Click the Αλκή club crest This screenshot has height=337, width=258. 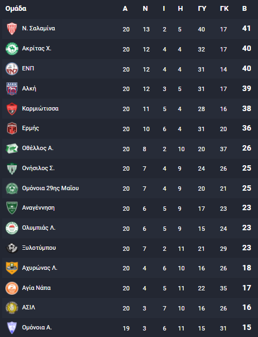coord(12,88)
